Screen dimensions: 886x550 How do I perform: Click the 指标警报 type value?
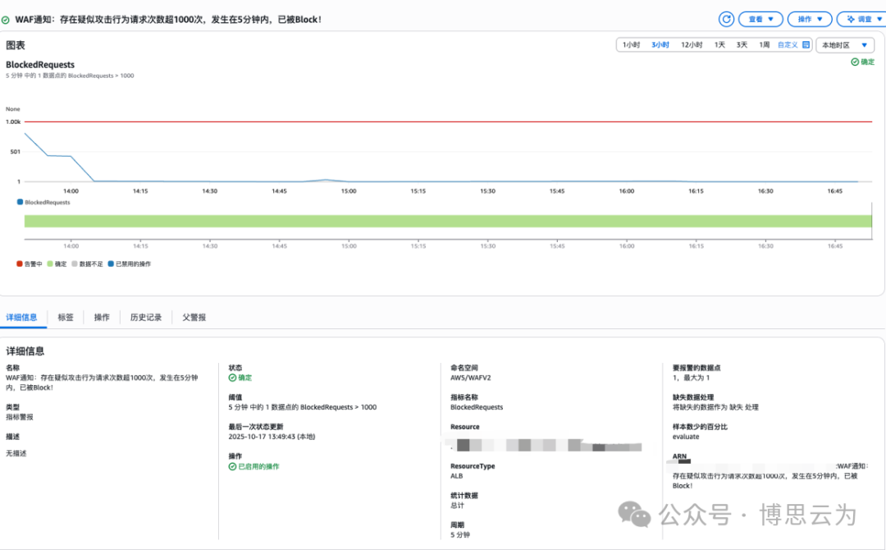click(x=20, y=417)
